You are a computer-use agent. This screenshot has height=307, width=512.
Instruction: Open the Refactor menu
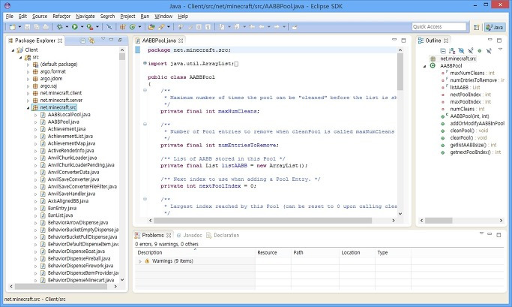61,16
